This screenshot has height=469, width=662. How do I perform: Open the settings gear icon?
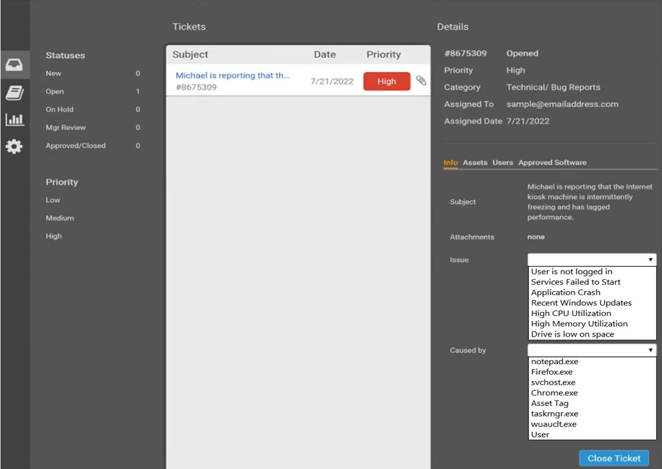(14, 146)
